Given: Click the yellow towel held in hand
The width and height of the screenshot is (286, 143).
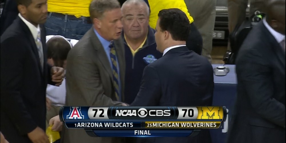Looking at the screenshot, I should 53,134.
